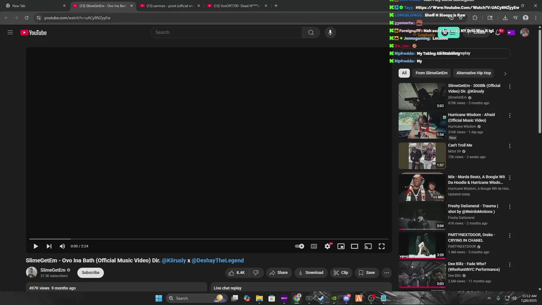
Task: Open menu for CRYING IN CHANEL video
Action: 510,236
